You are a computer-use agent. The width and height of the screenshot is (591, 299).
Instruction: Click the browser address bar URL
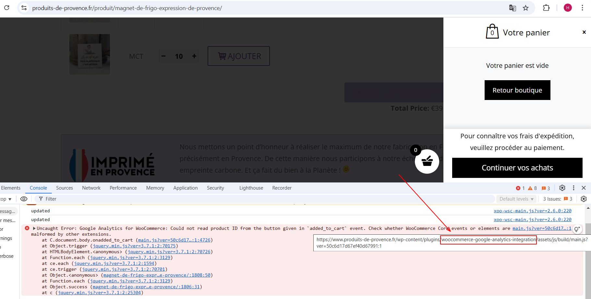coord(127,8)
